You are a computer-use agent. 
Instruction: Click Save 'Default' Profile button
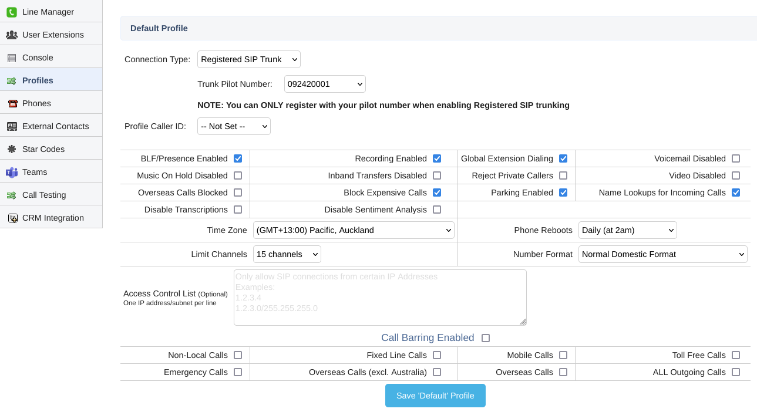click(x=435, y=396)
